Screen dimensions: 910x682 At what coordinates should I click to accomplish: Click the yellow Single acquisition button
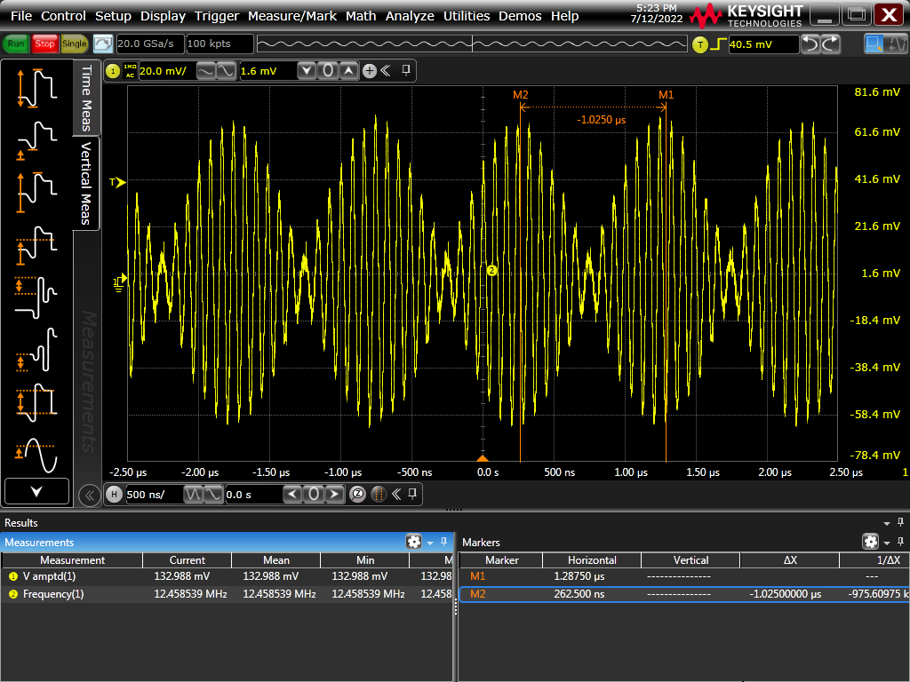tap(74, 44)
